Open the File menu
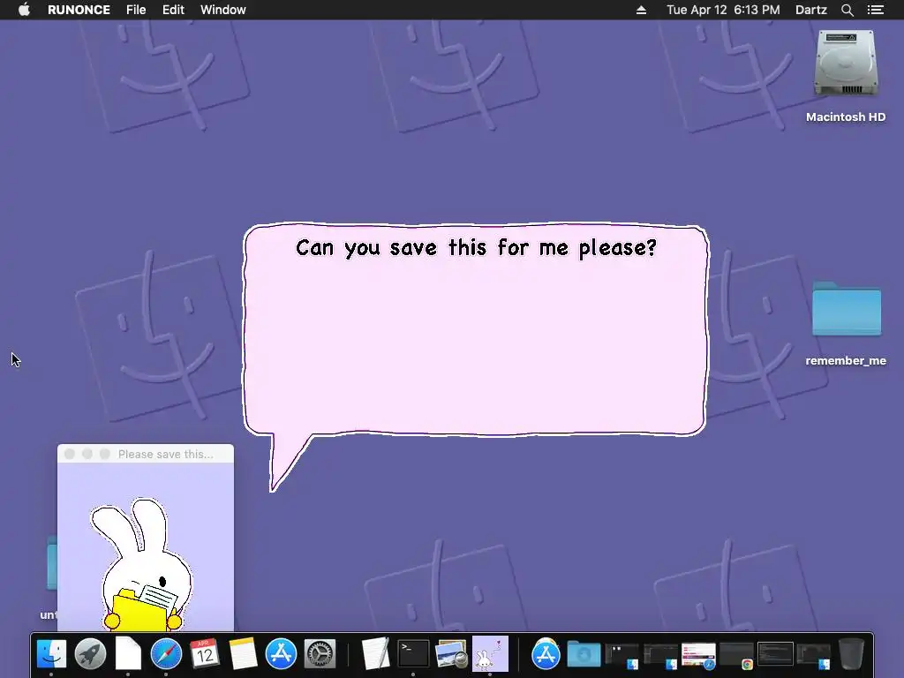The width and height of the screenshot is (904, 678). (x=136, y=10)
